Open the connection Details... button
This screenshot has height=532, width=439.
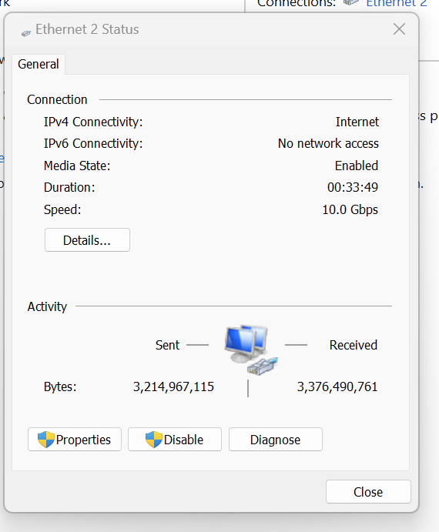click(x=87, y=240)
